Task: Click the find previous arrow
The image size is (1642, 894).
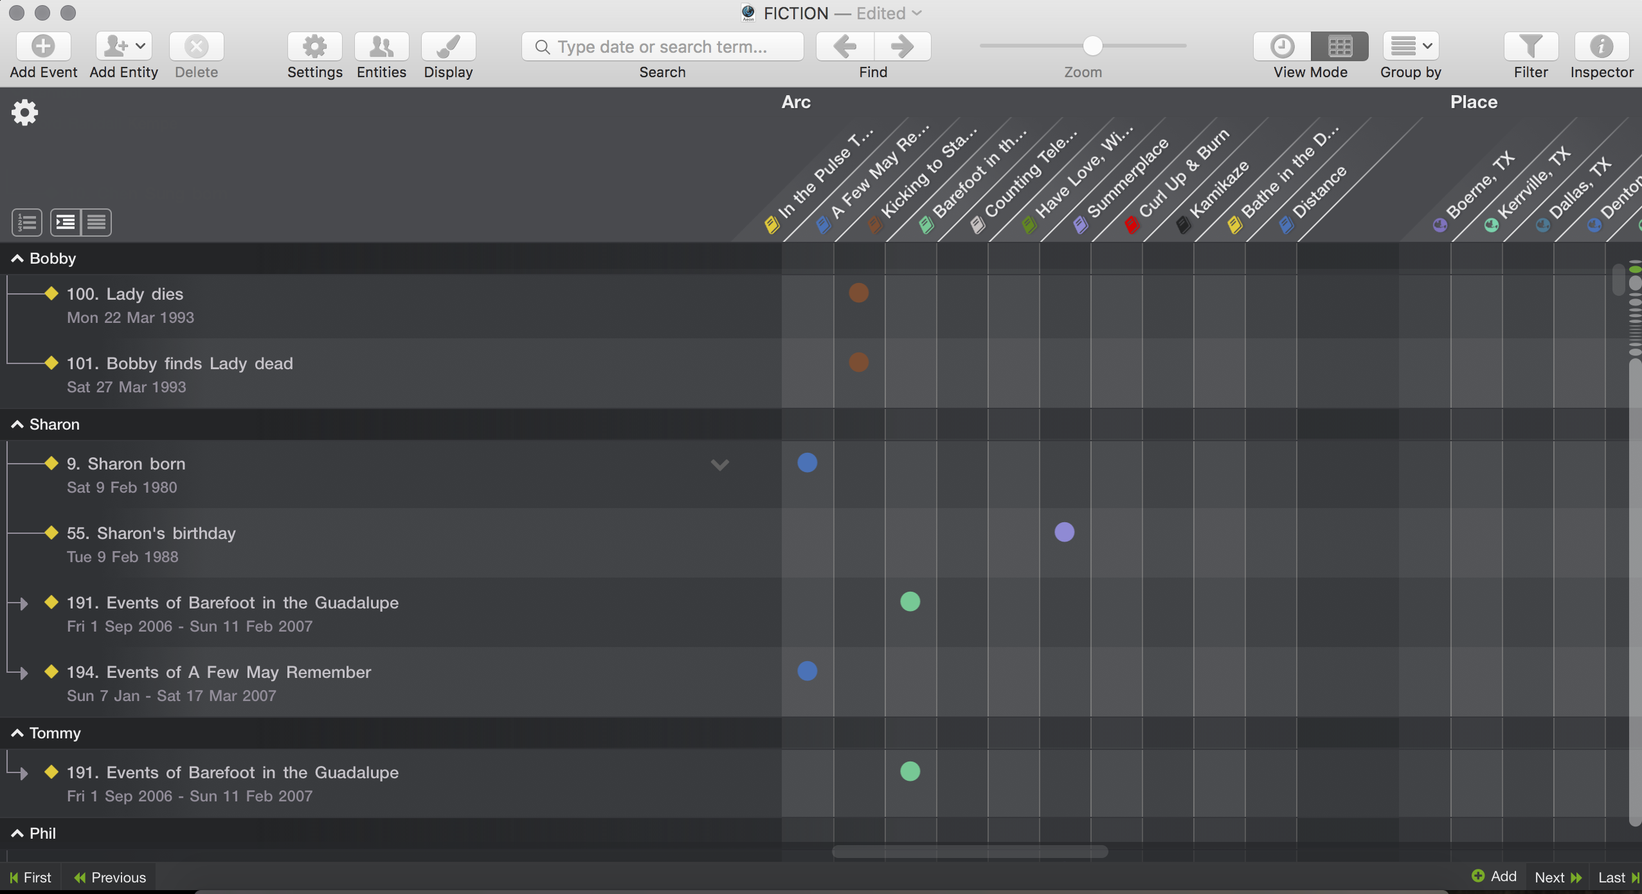Action: (845, 46)
